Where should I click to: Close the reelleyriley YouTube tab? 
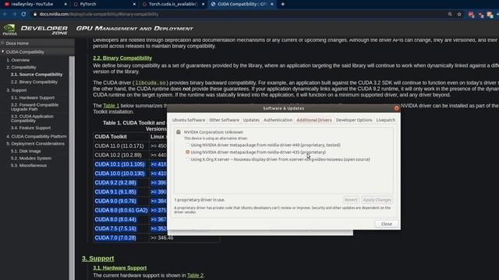tap(65, 4)
